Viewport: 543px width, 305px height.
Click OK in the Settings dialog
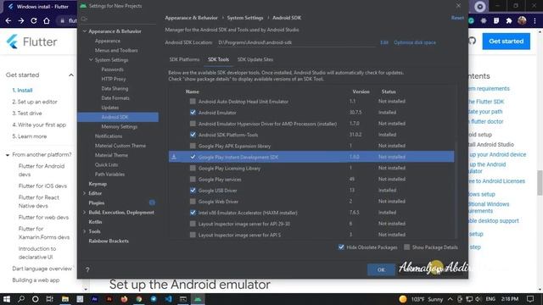click(381, 269)
